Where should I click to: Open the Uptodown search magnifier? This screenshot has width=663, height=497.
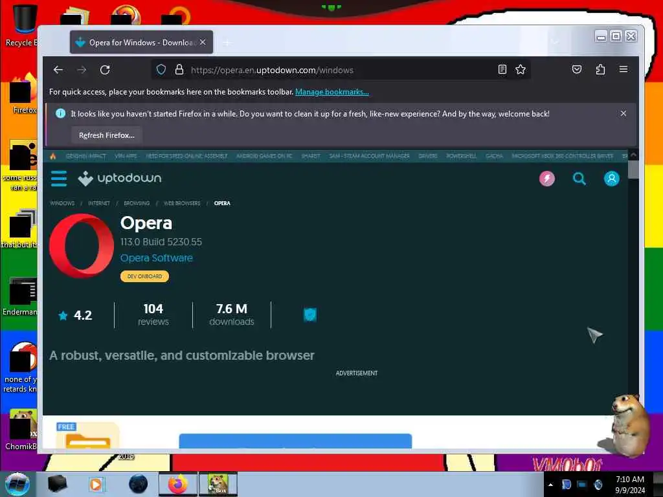[579, 179]
